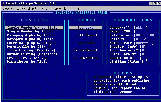Pick Author Listing (Complete) option
The width and height of the screenshot is (161, 102).
click(x=32, y=54)
